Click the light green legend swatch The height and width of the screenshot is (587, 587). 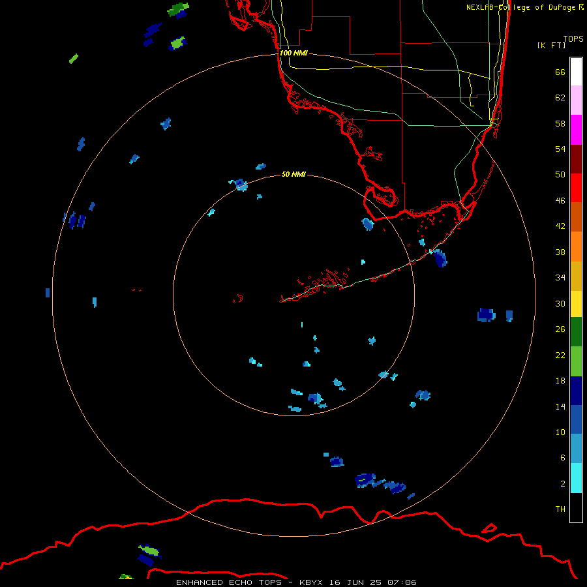(576, 361)
